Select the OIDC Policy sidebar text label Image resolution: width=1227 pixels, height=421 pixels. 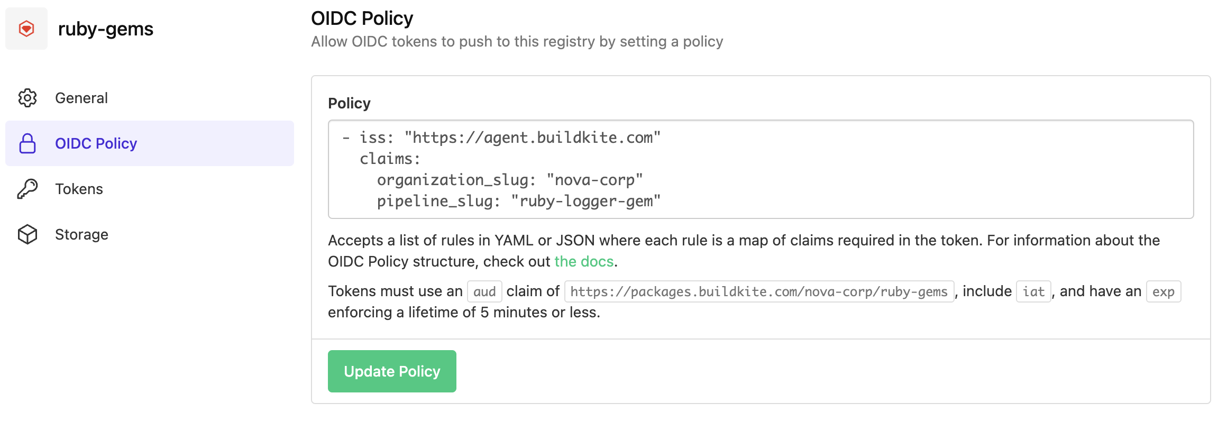96,143
